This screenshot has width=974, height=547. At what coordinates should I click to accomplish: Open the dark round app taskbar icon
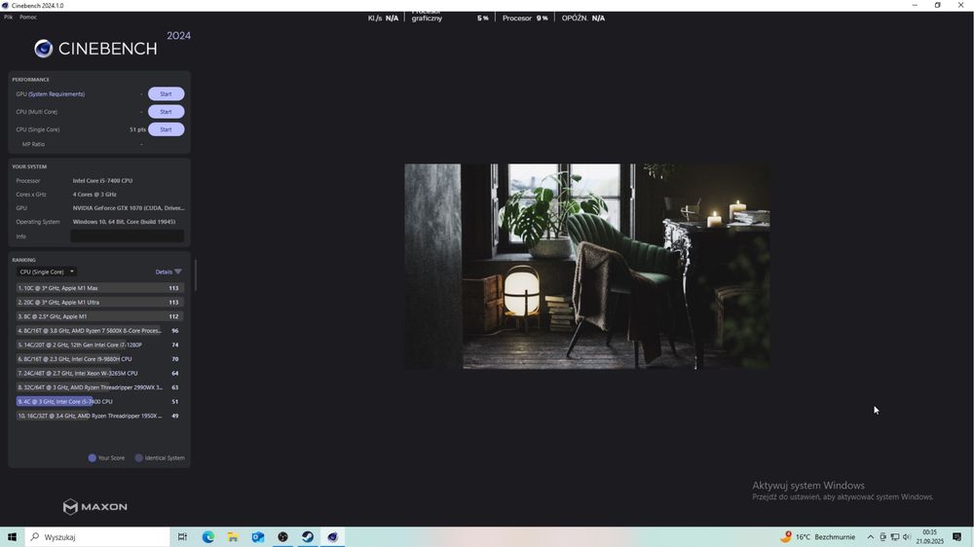[x=282, y=537]
